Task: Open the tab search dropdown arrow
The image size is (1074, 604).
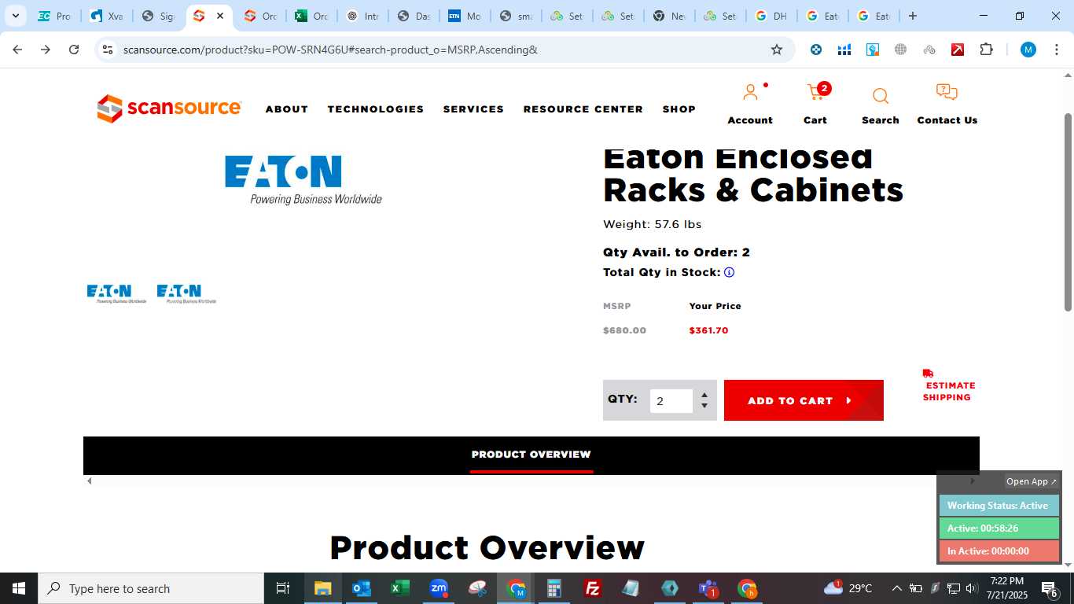Action: pos(15,16)
